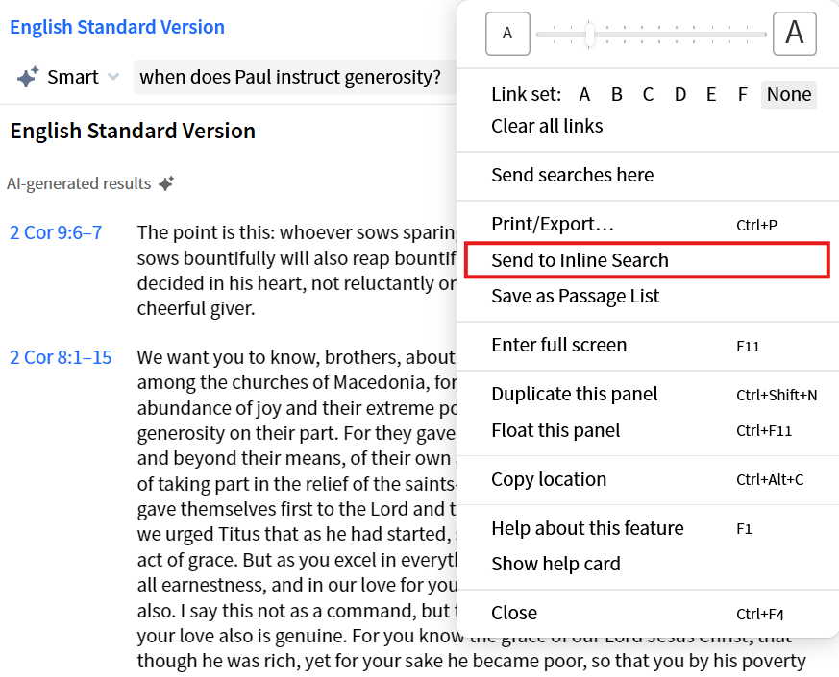
Task: Select link set F
Action: pyautogui.click(x=742, y=95)
